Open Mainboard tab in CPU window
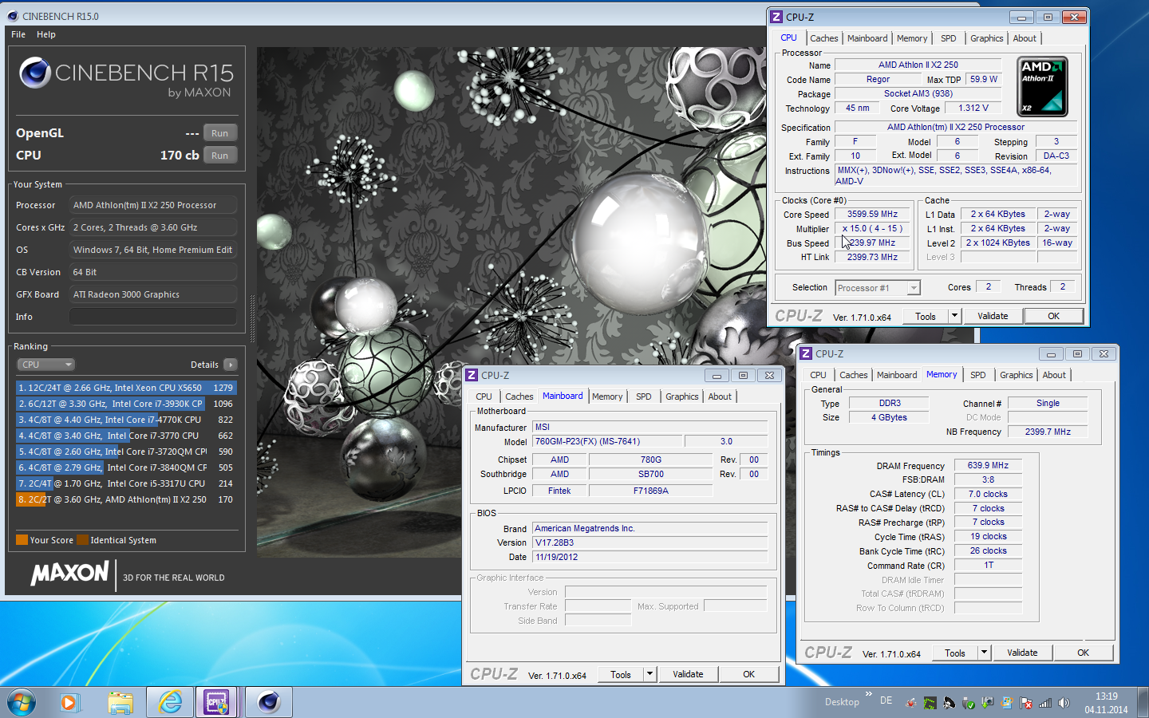 click(x=867, y=38)
